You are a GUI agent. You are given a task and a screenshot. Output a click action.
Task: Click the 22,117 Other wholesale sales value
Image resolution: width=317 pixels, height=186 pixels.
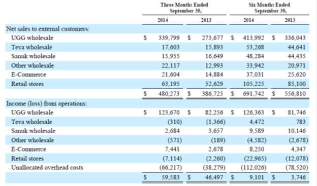(170, 65)
